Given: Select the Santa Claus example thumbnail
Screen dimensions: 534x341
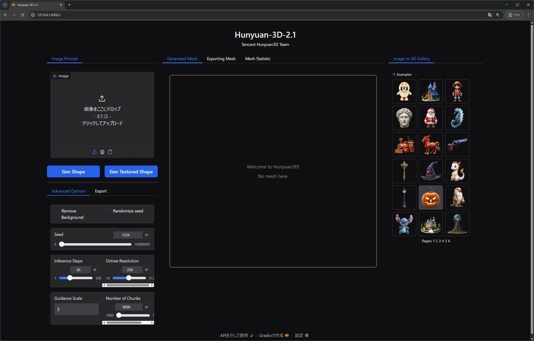Looking at the screenshot, I should [431, 118].
